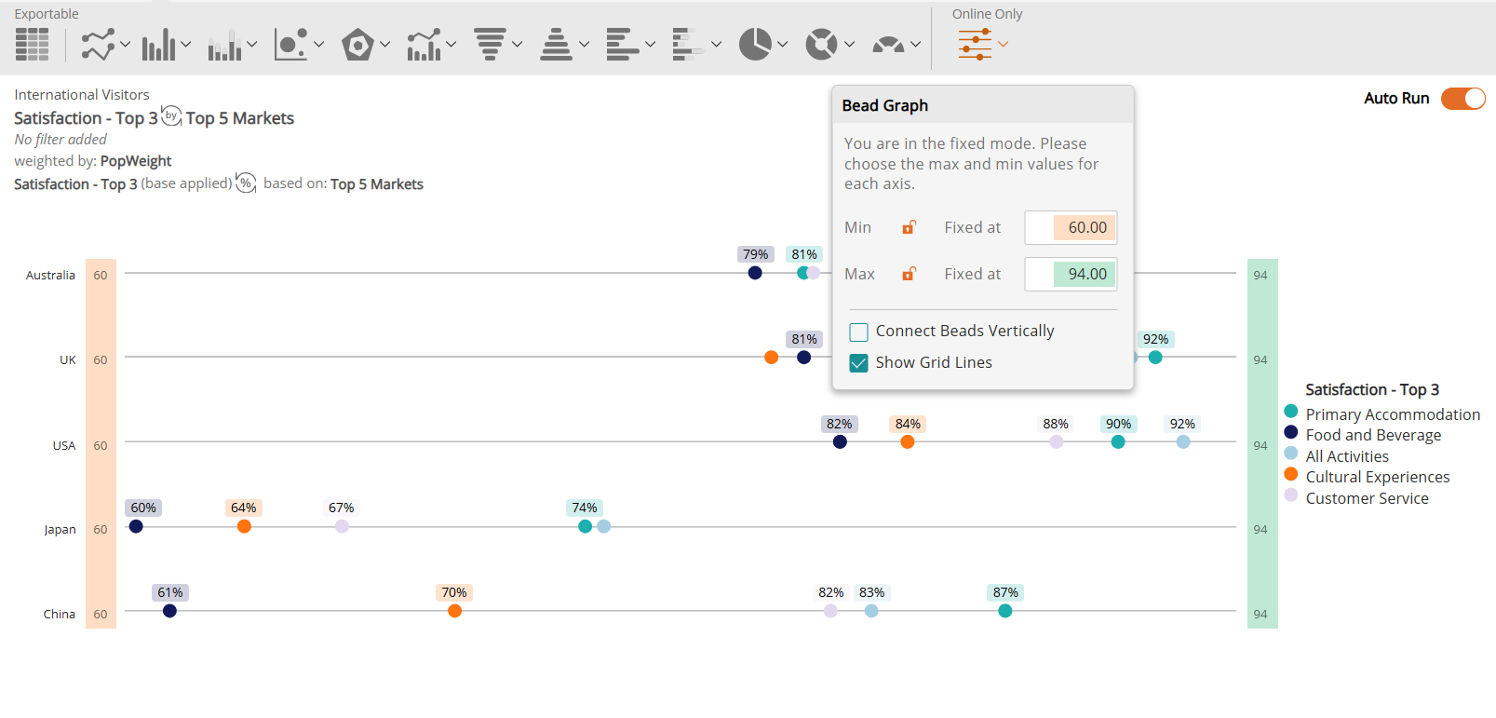Enable Connect Beads Vertically checkbox
The image size is (1496, 718).
click(858, 332)
